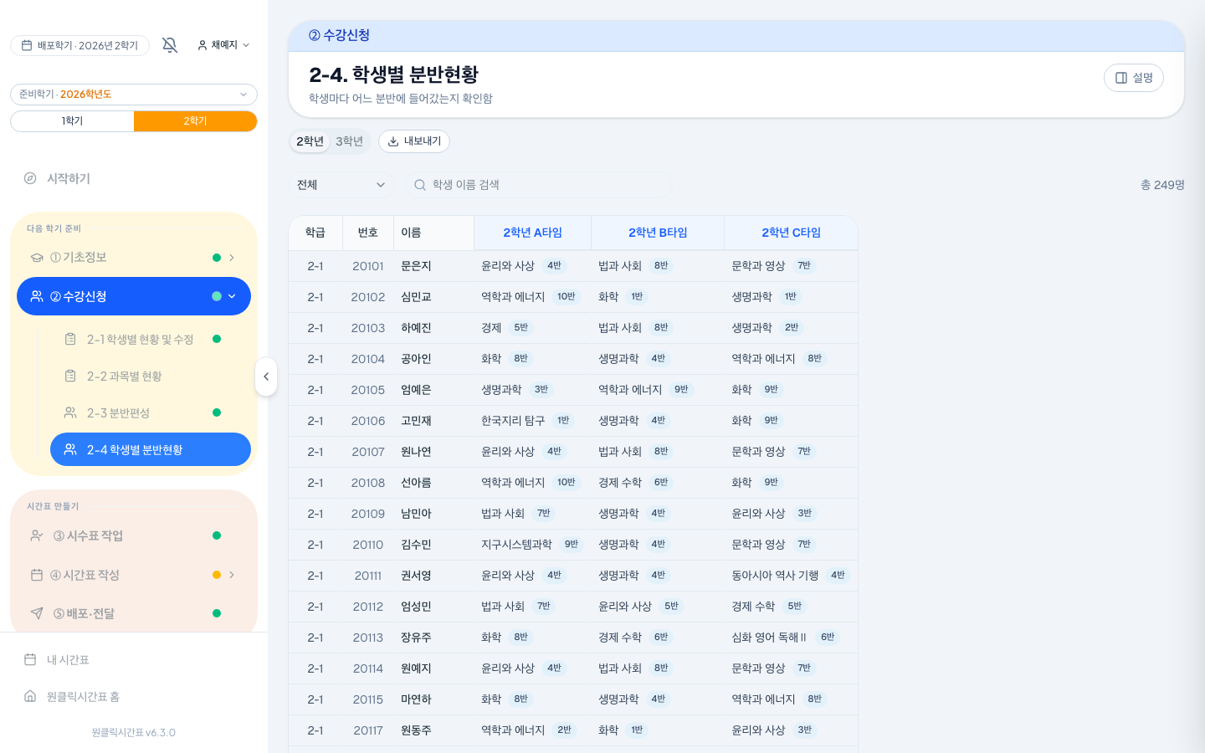Screen dimensions: 1205x753
Task: Select the 2학기 semester toggle
Action: pyautogui.click(x=195, y=121)
